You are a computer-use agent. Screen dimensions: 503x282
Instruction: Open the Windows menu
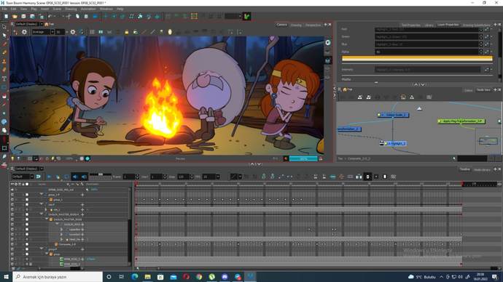(106, 9)
